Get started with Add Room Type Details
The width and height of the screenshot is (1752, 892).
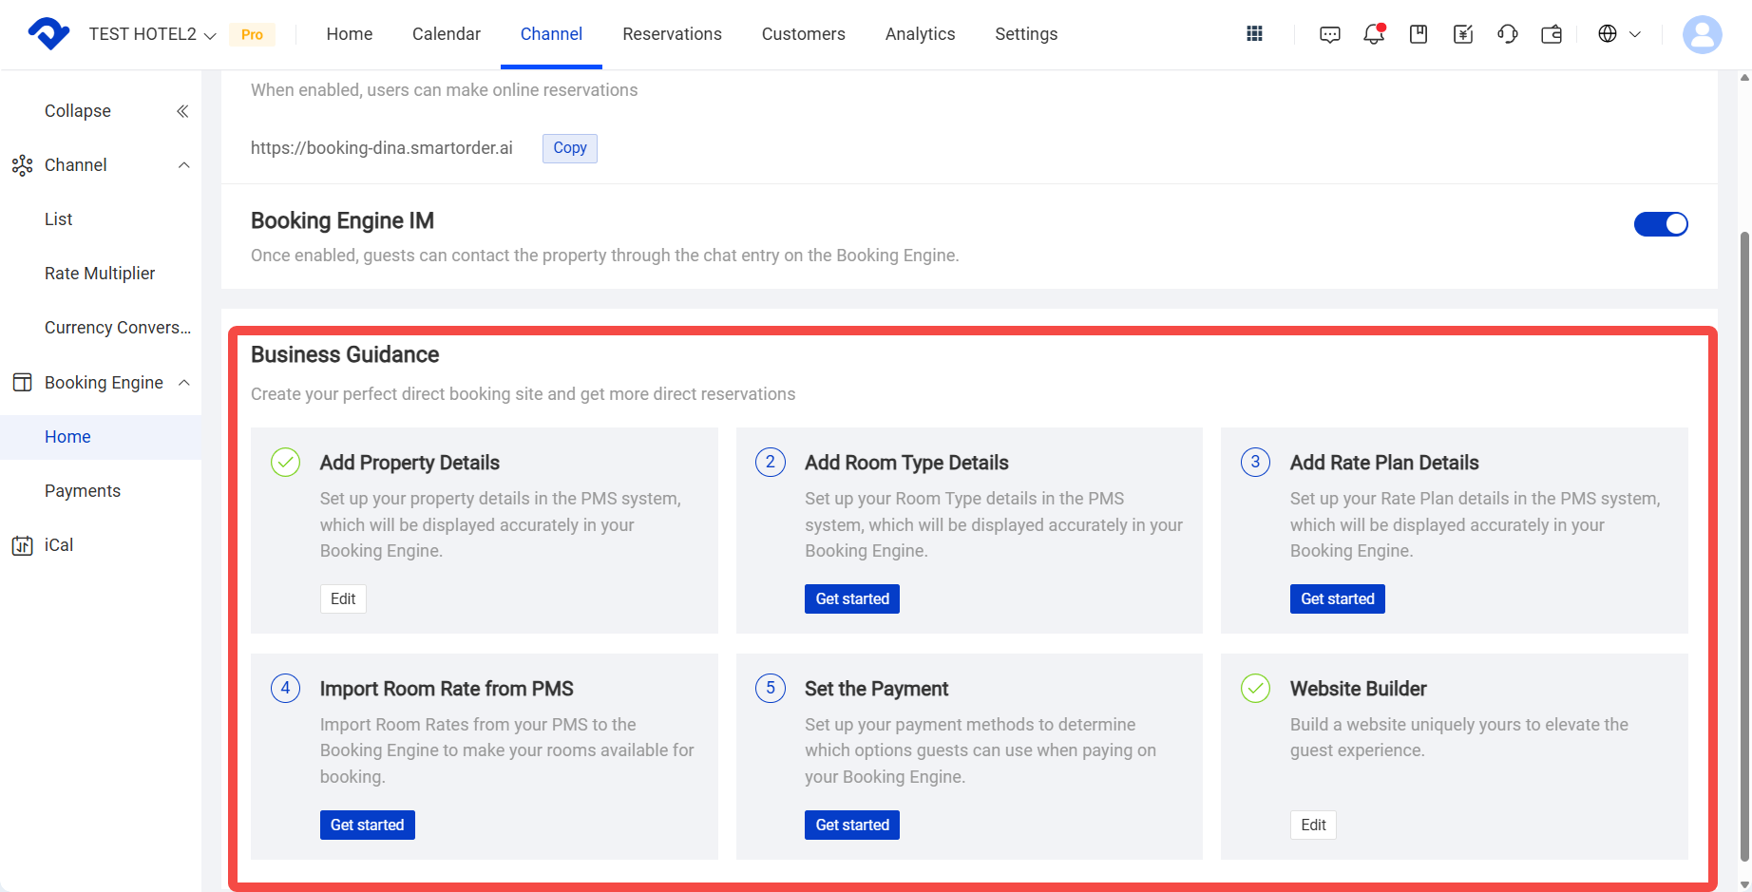coord(852,598)
